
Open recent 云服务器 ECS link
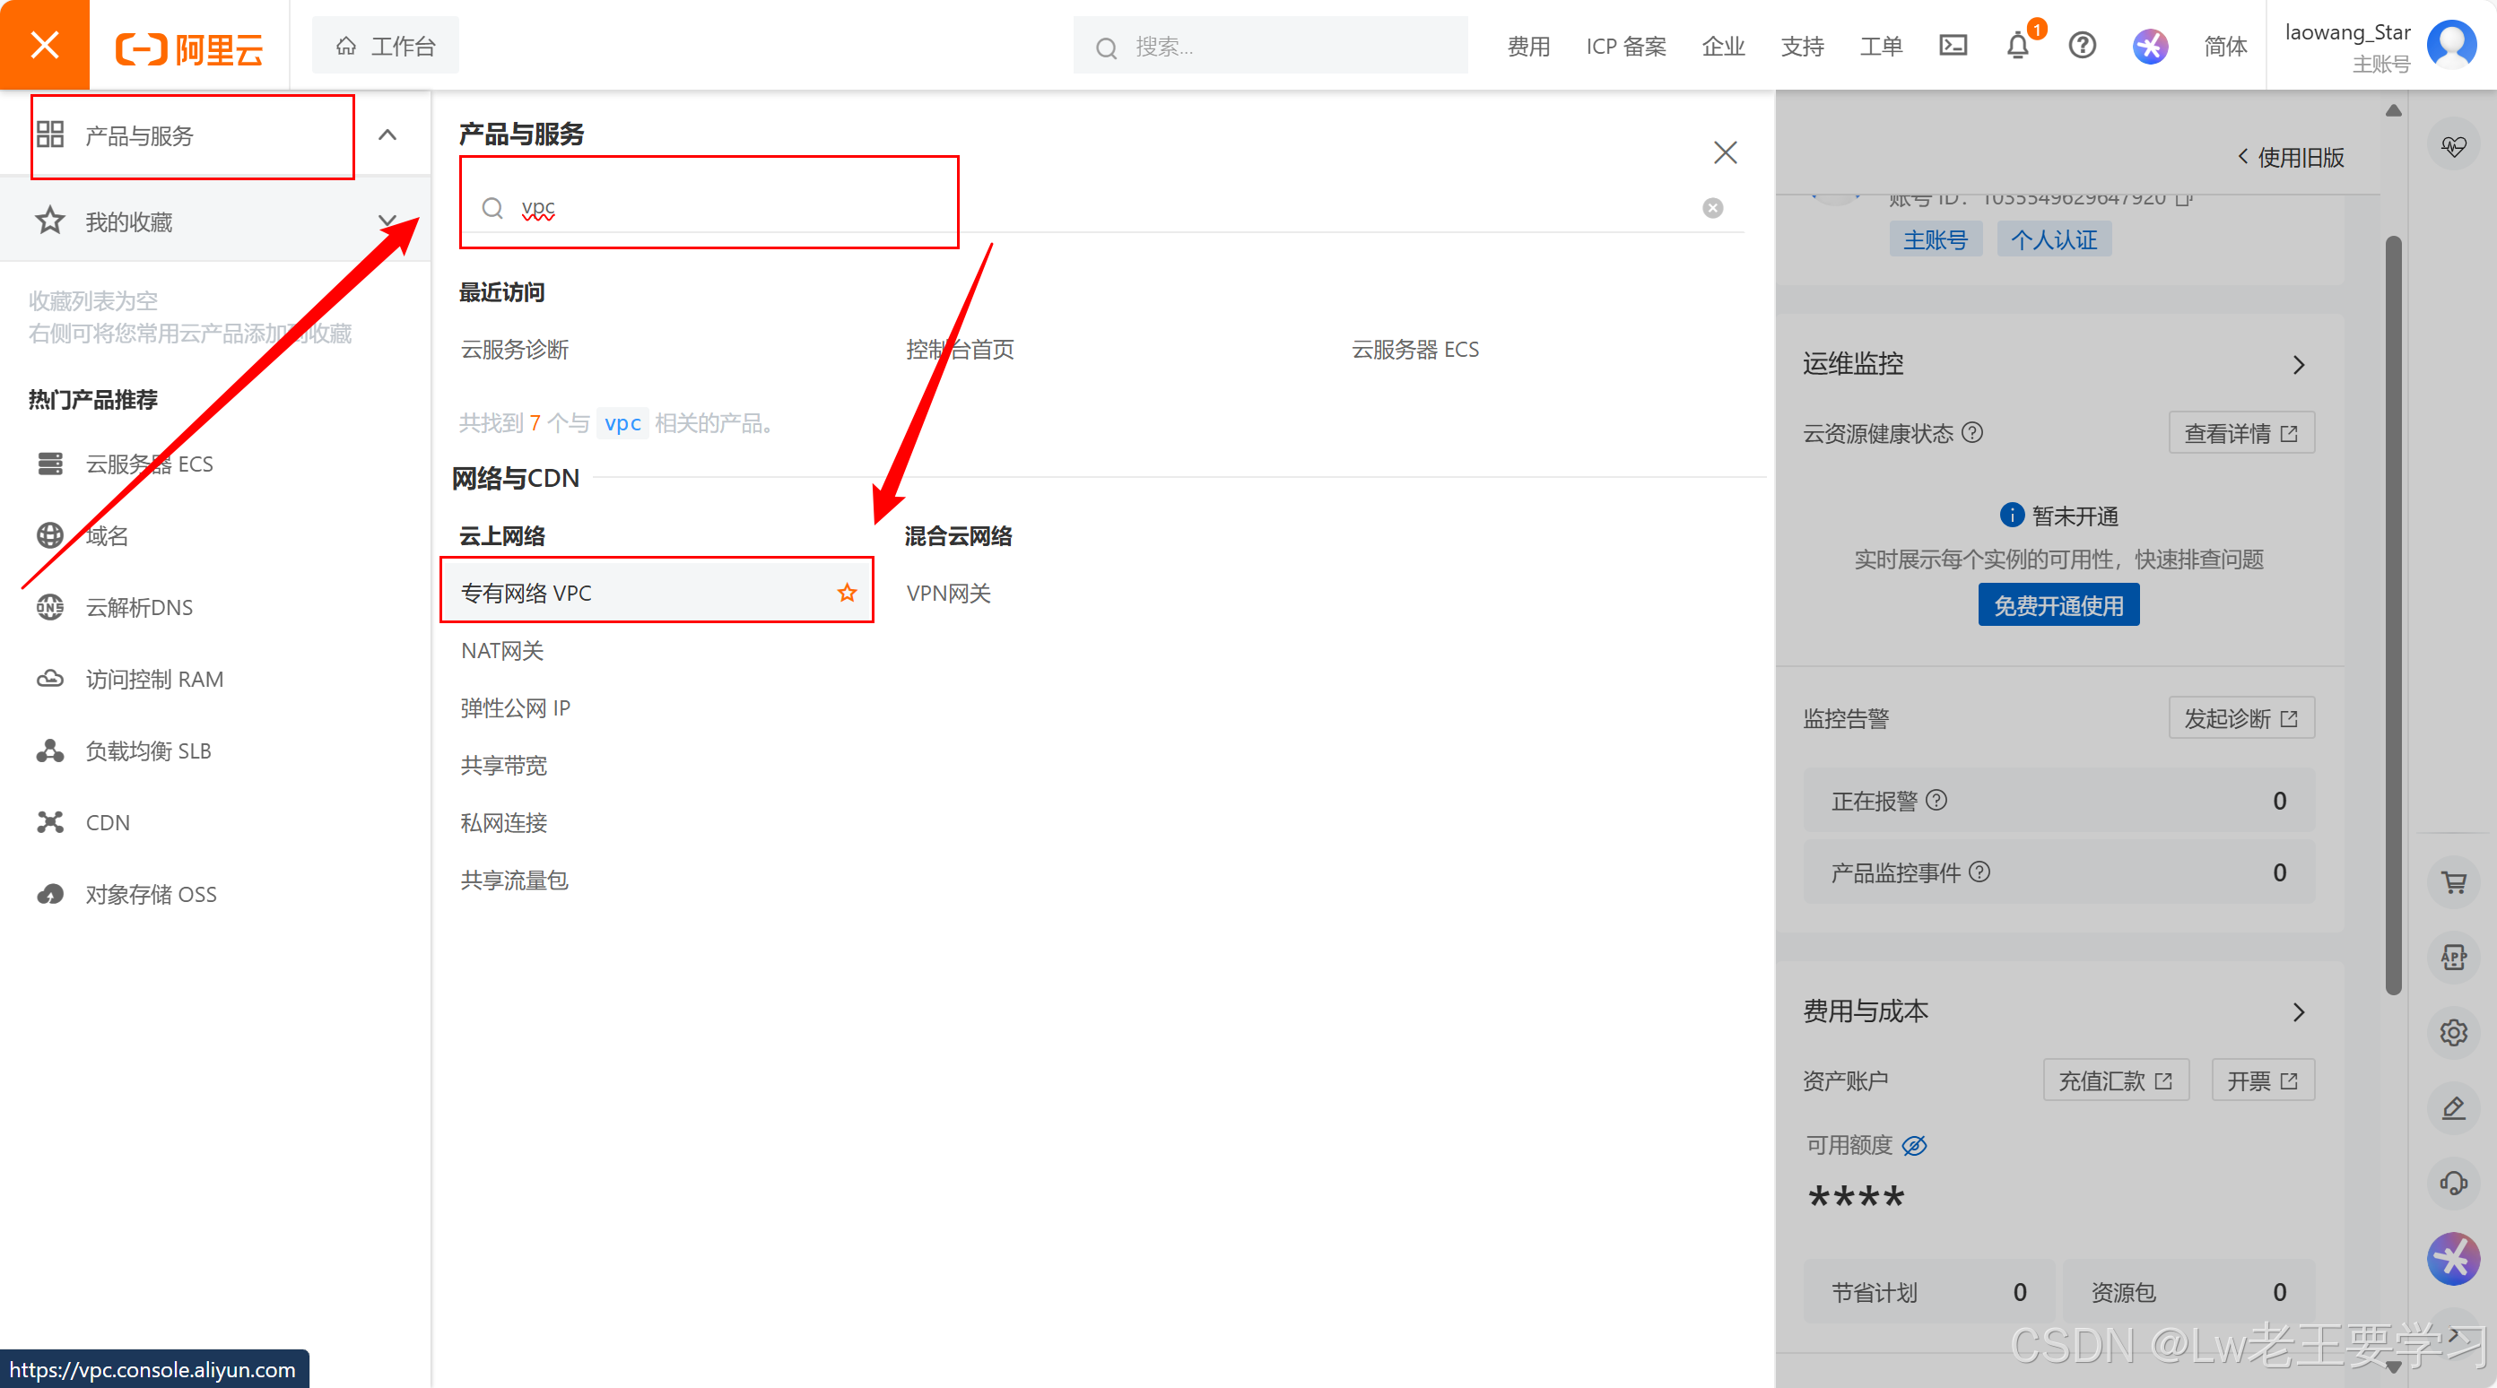1414,349
